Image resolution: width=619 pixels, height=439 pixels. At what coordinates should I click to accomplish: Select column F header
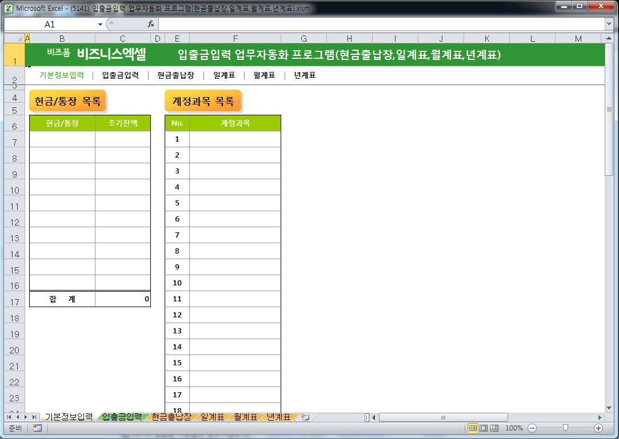(x=235, y=39)
